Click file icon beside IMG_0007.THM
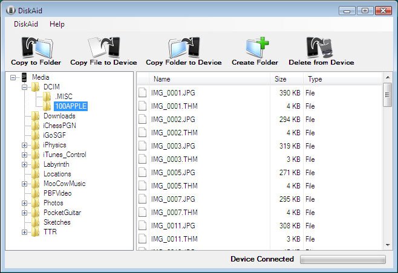This screenshot has width=398, height=273. [x=142, y=213]
